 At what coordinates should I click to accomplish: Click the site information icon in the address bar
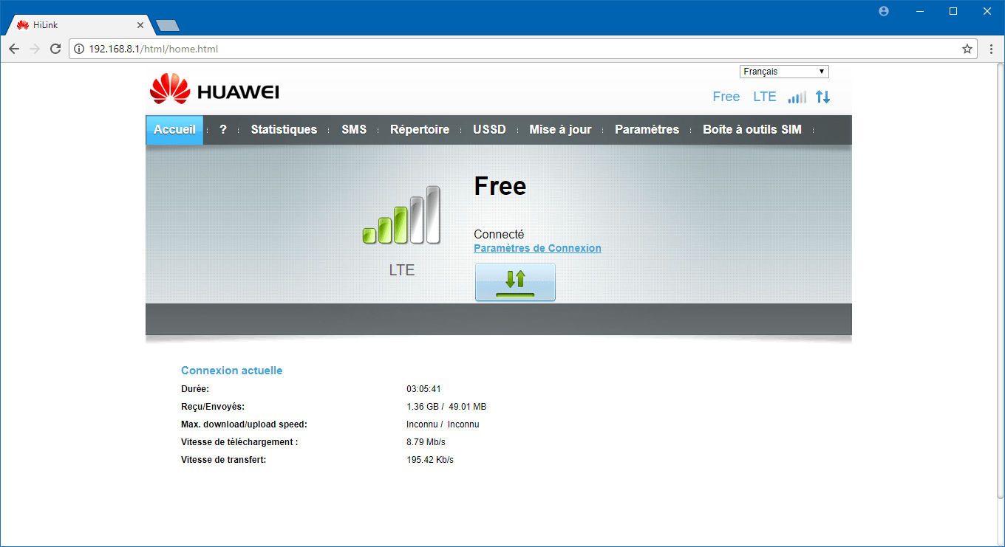(80, 49)
